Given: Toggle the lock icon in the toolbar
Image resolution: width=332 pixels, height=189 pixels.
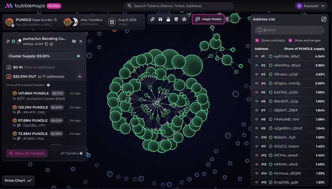Looking at the screenshot, I should point(168,19).
